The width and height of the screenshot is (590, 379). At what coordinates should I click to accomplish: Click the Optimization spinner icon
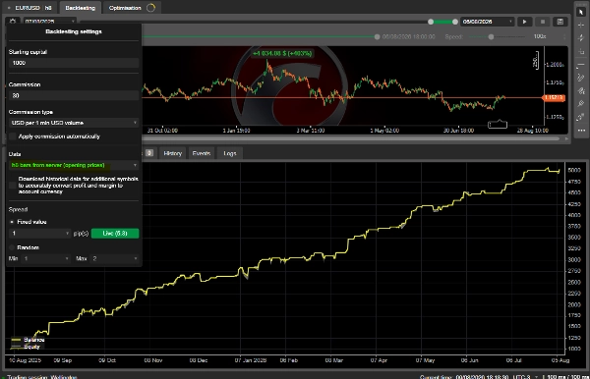tap(150, 8)
